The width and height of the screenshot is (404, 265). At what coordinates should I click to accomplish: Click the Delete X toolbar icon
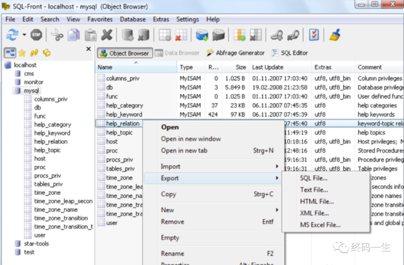[x=107, y=35]
